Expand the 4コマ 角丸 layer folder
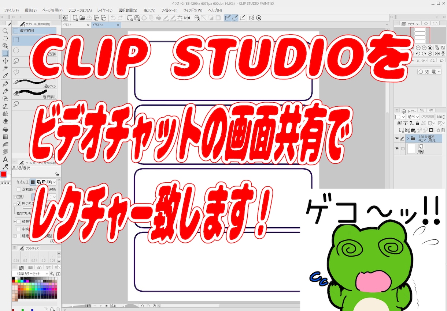Screen dimensions: 447x311 408,139
